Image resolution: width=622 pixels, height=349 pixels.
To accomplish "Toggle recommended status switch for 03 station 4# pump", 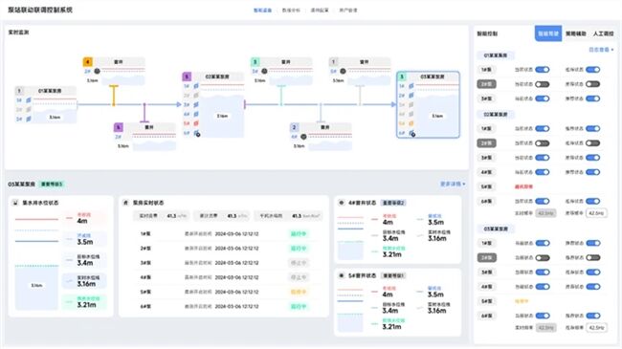I will (593, 286).
